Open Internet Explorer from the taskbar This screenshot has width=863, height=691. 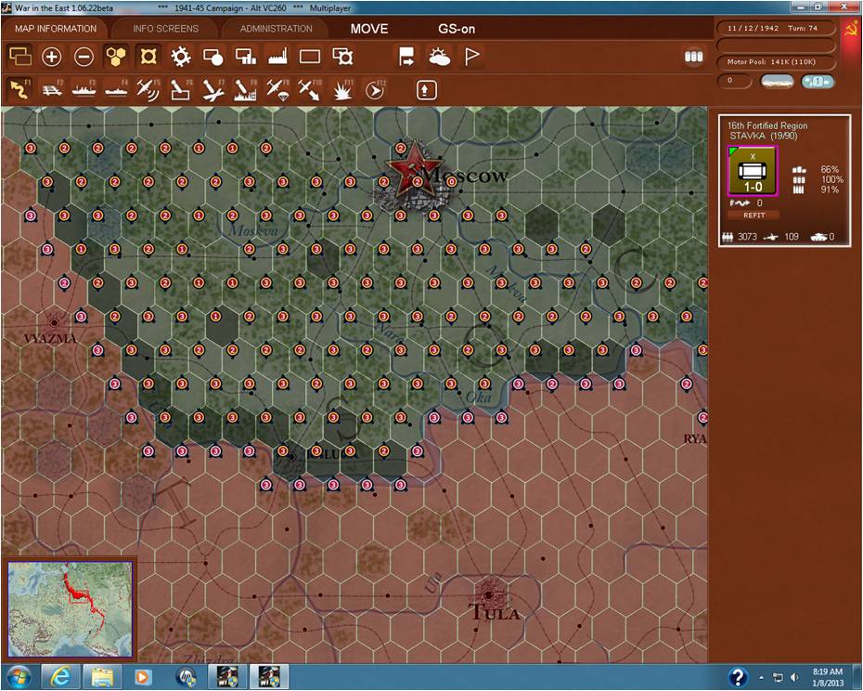59,677
